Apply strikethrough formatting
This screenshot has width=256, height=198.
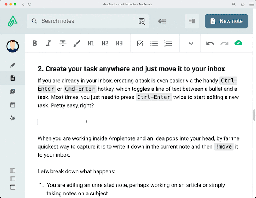click(x=63, y=43)
